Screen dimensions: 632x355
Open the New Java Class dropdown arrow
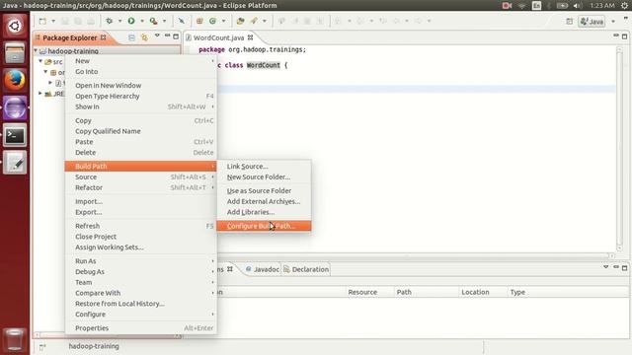[223, 21]
